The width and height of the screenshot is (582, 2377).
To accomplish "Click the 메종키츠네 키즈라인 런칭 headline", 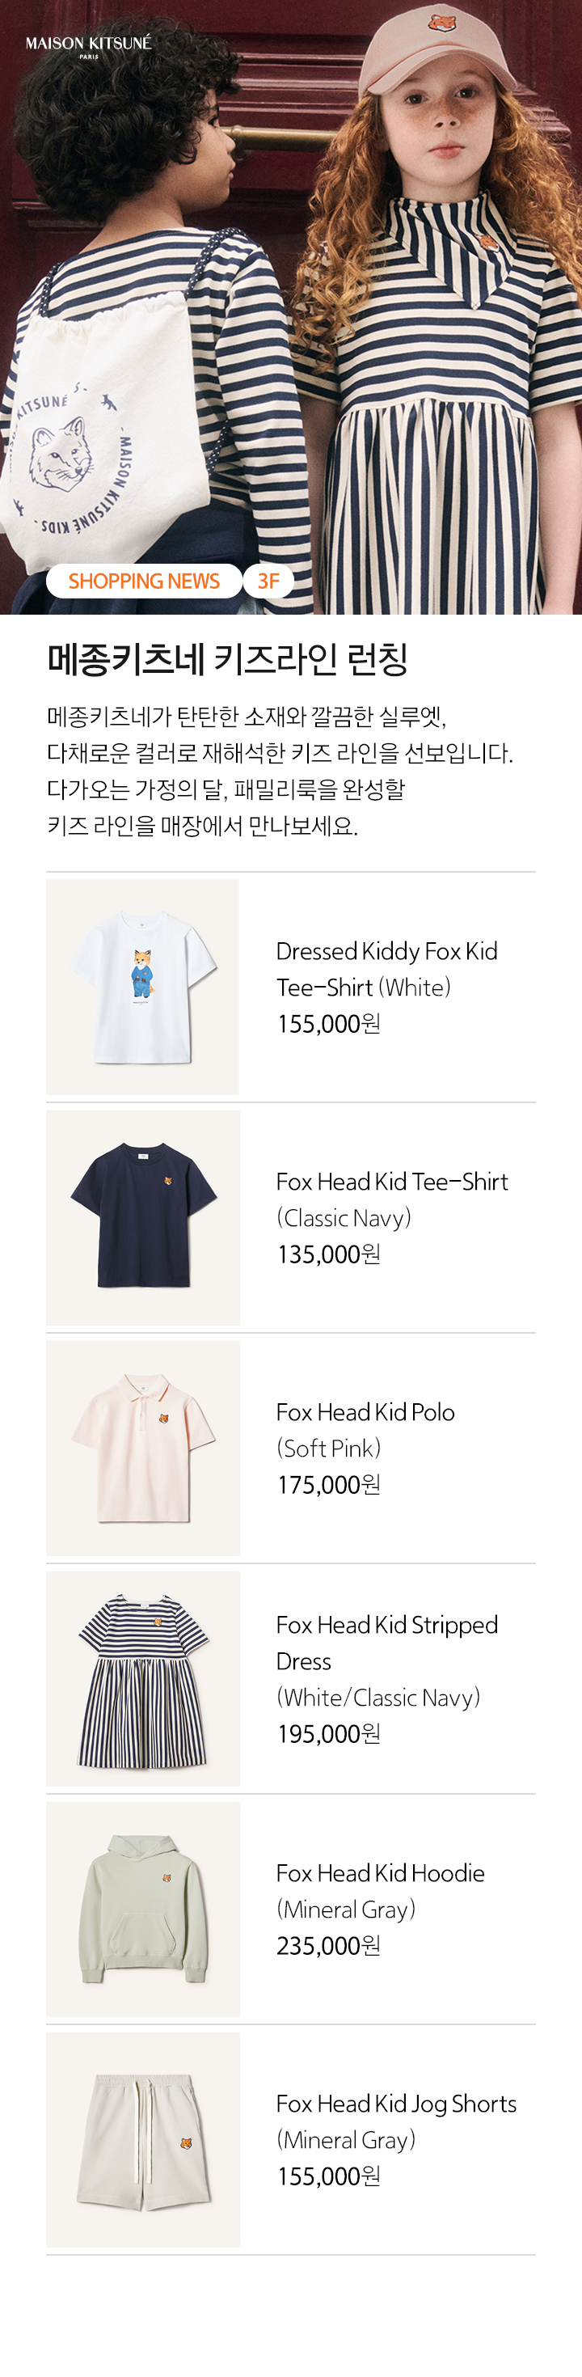I will [x=228, y=659].
